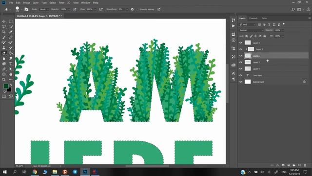Open the History panel icon
312x176 pixels.
point(234,20)
